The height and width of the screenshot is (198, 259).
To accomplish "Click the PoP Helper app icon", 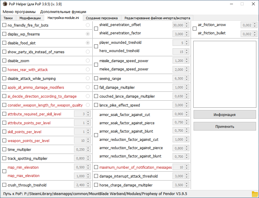I will 5,4.
